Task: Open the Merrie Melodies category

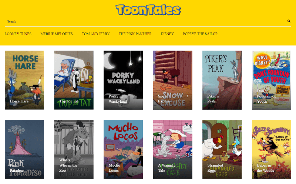Action: (x=57, y=34)
